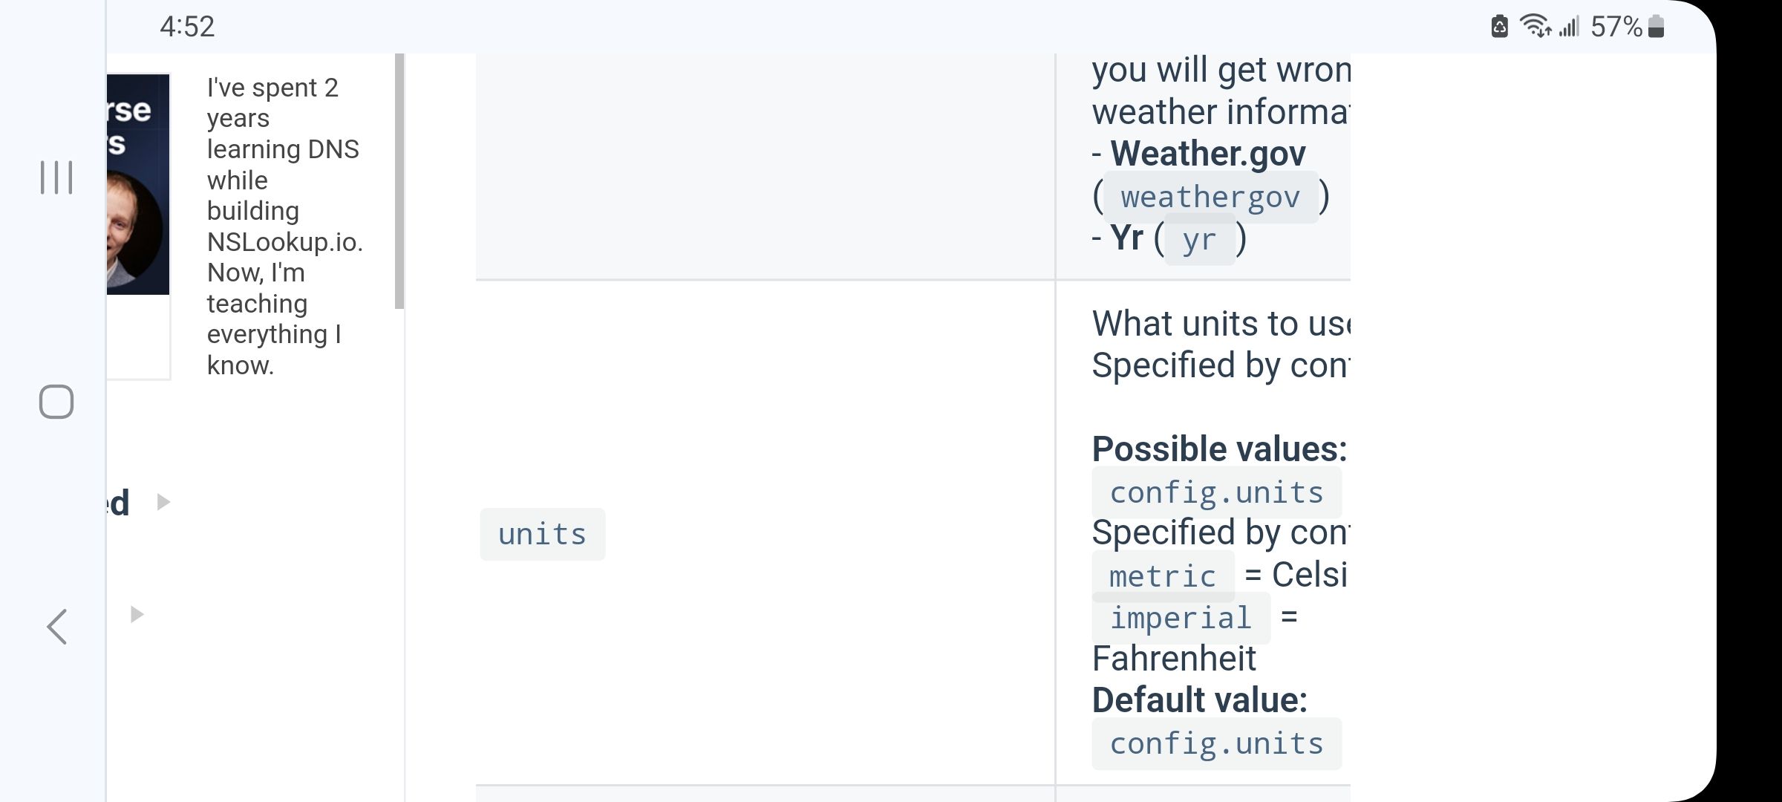Click the sidebar vertical scrollbar
Viewport: 1782px width, 802px height.
coord(399,181)
